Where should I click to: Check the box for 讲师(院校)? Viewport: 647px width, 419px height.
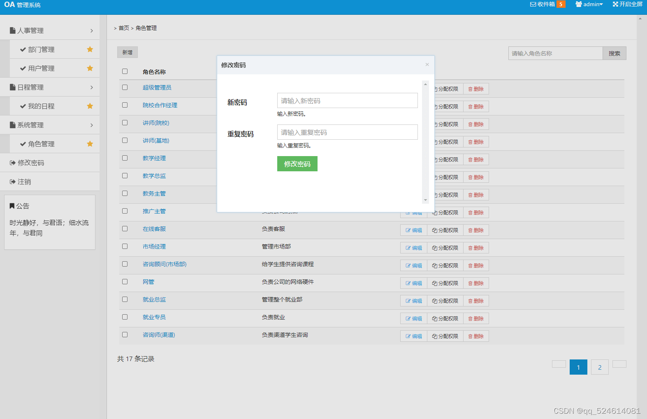coord(125,123)
